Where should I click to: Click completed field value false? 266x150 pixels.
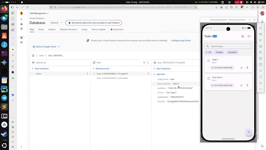[172, 79]
